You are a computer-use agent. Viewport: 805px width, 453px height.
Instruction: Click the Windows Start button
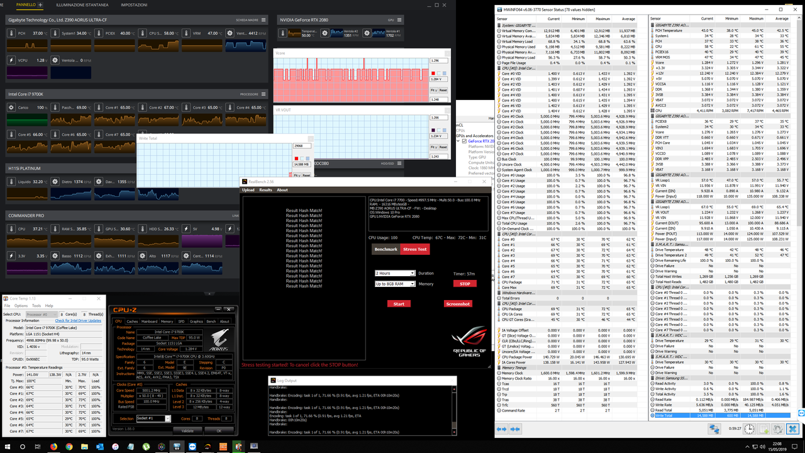tap(7, 446)
